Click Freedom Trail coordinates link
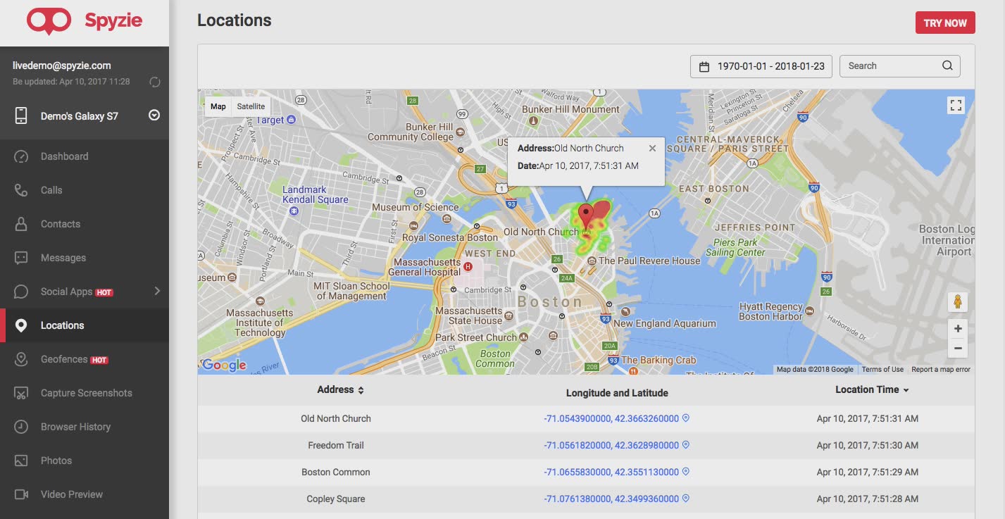The width and height of the screenshot is (1005, 519). tap(611, 445)
